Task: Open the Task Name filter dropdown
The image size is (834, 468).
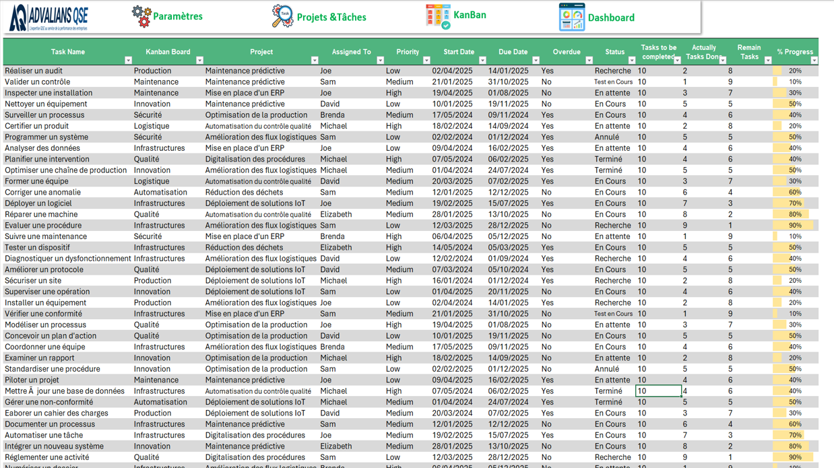Action: point(128,61)
